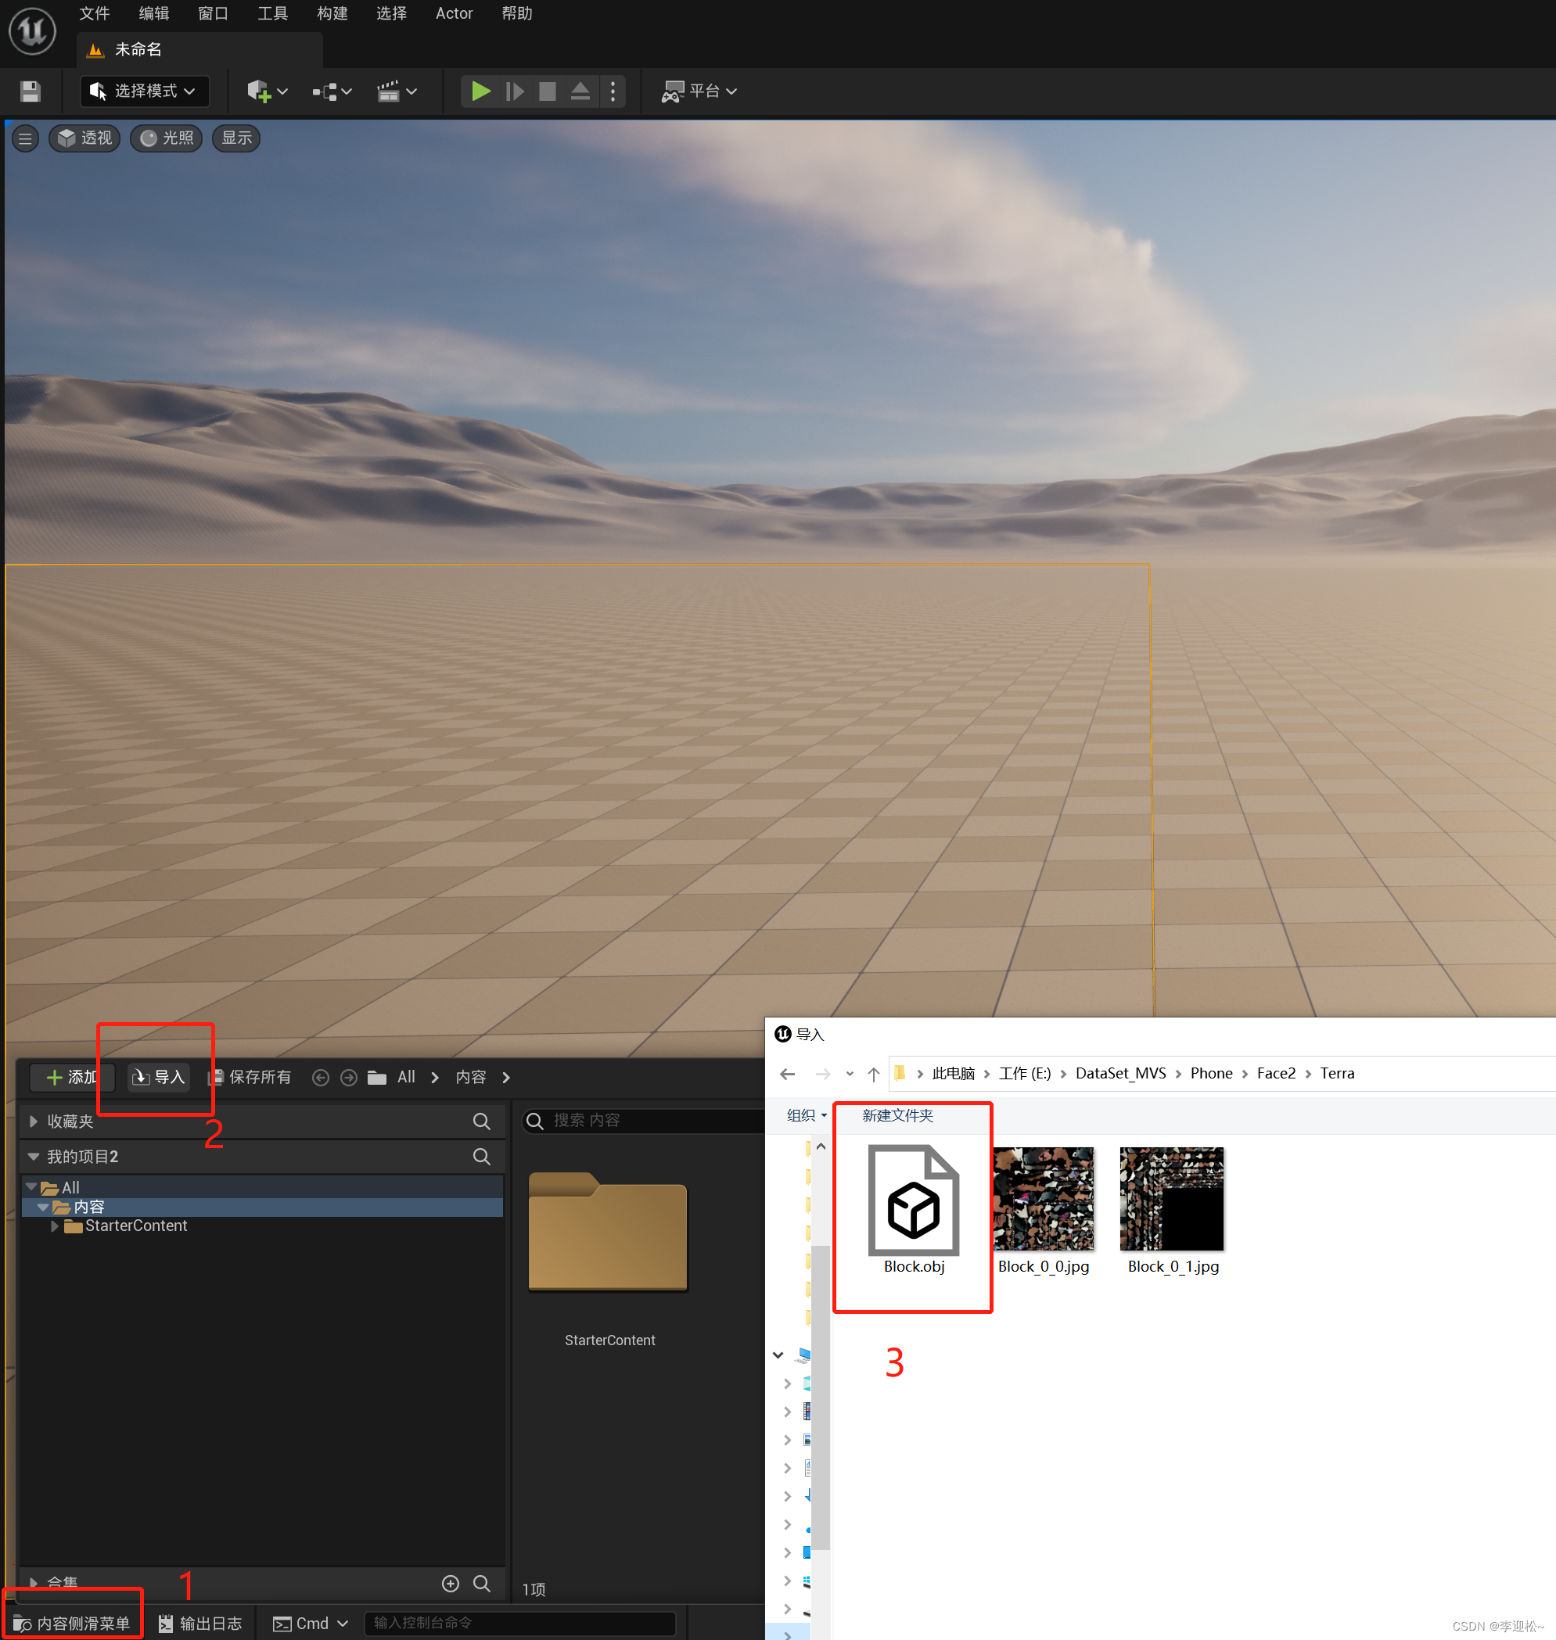Click the console command input field
1556x1640 pixels.
pyautogui.click(x=520, y=1623)
